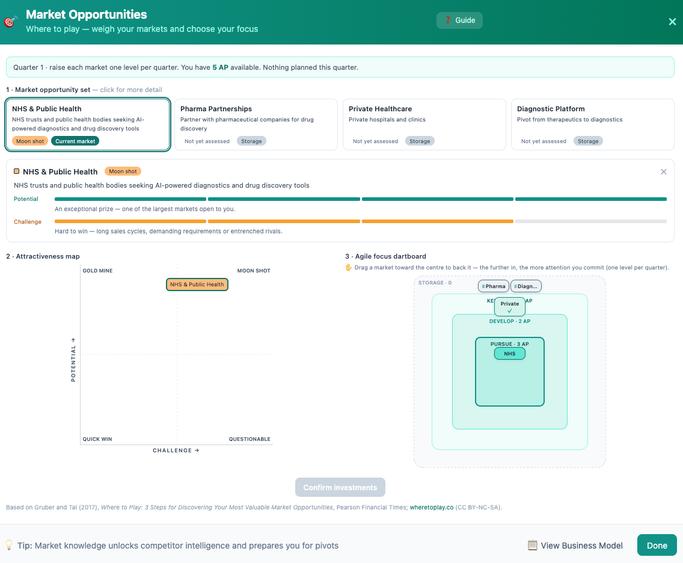The image size is (683, 563).
Task: Close the NHS & Public Health detail panel
Action: (x=663, y=171)
